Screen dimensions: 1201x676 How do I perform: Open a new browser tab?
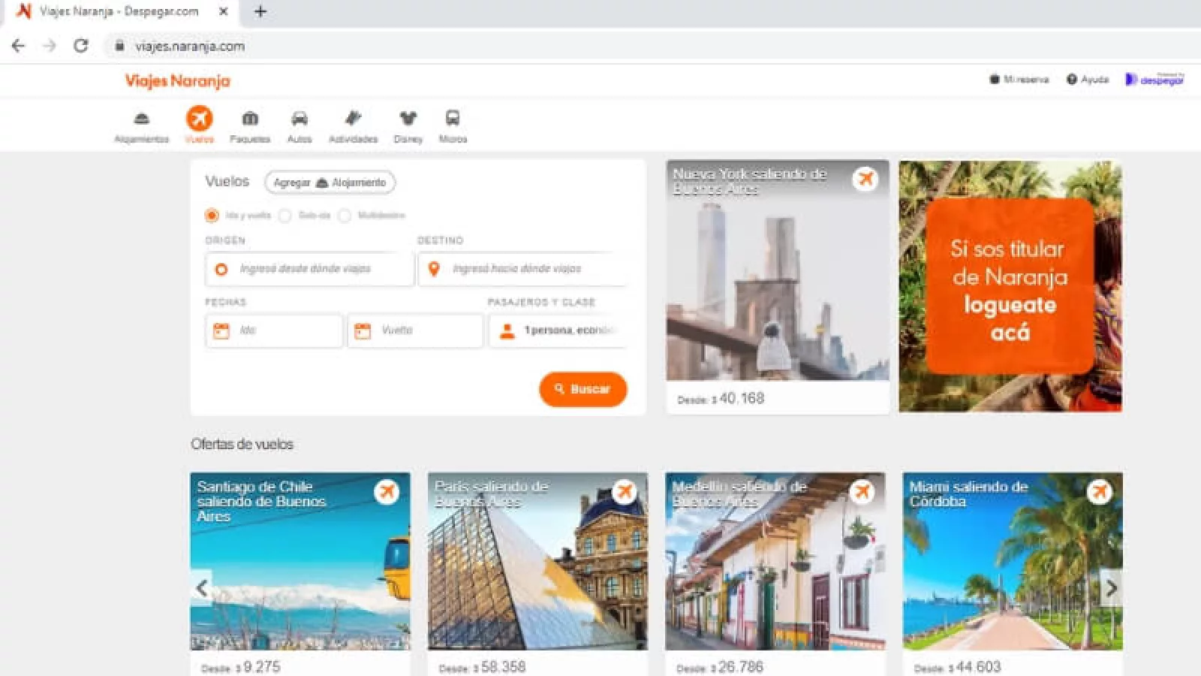click(260, 11)
